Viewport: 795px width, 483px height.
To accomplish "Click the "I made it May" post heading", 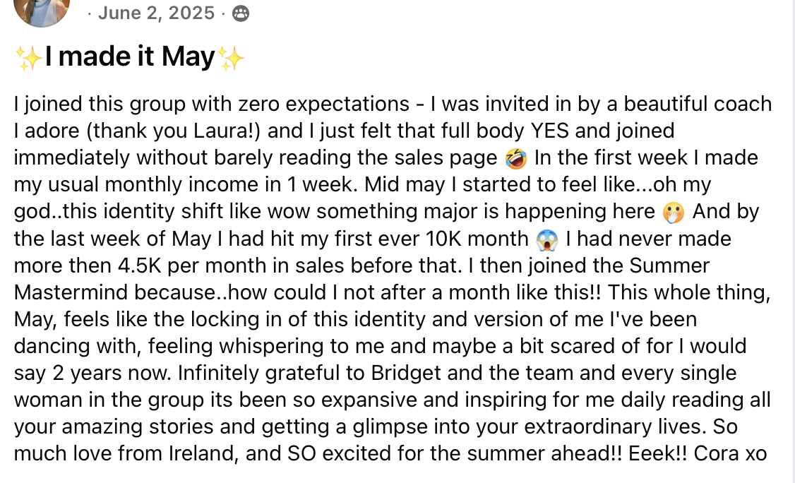I will [x=129, y=57].
